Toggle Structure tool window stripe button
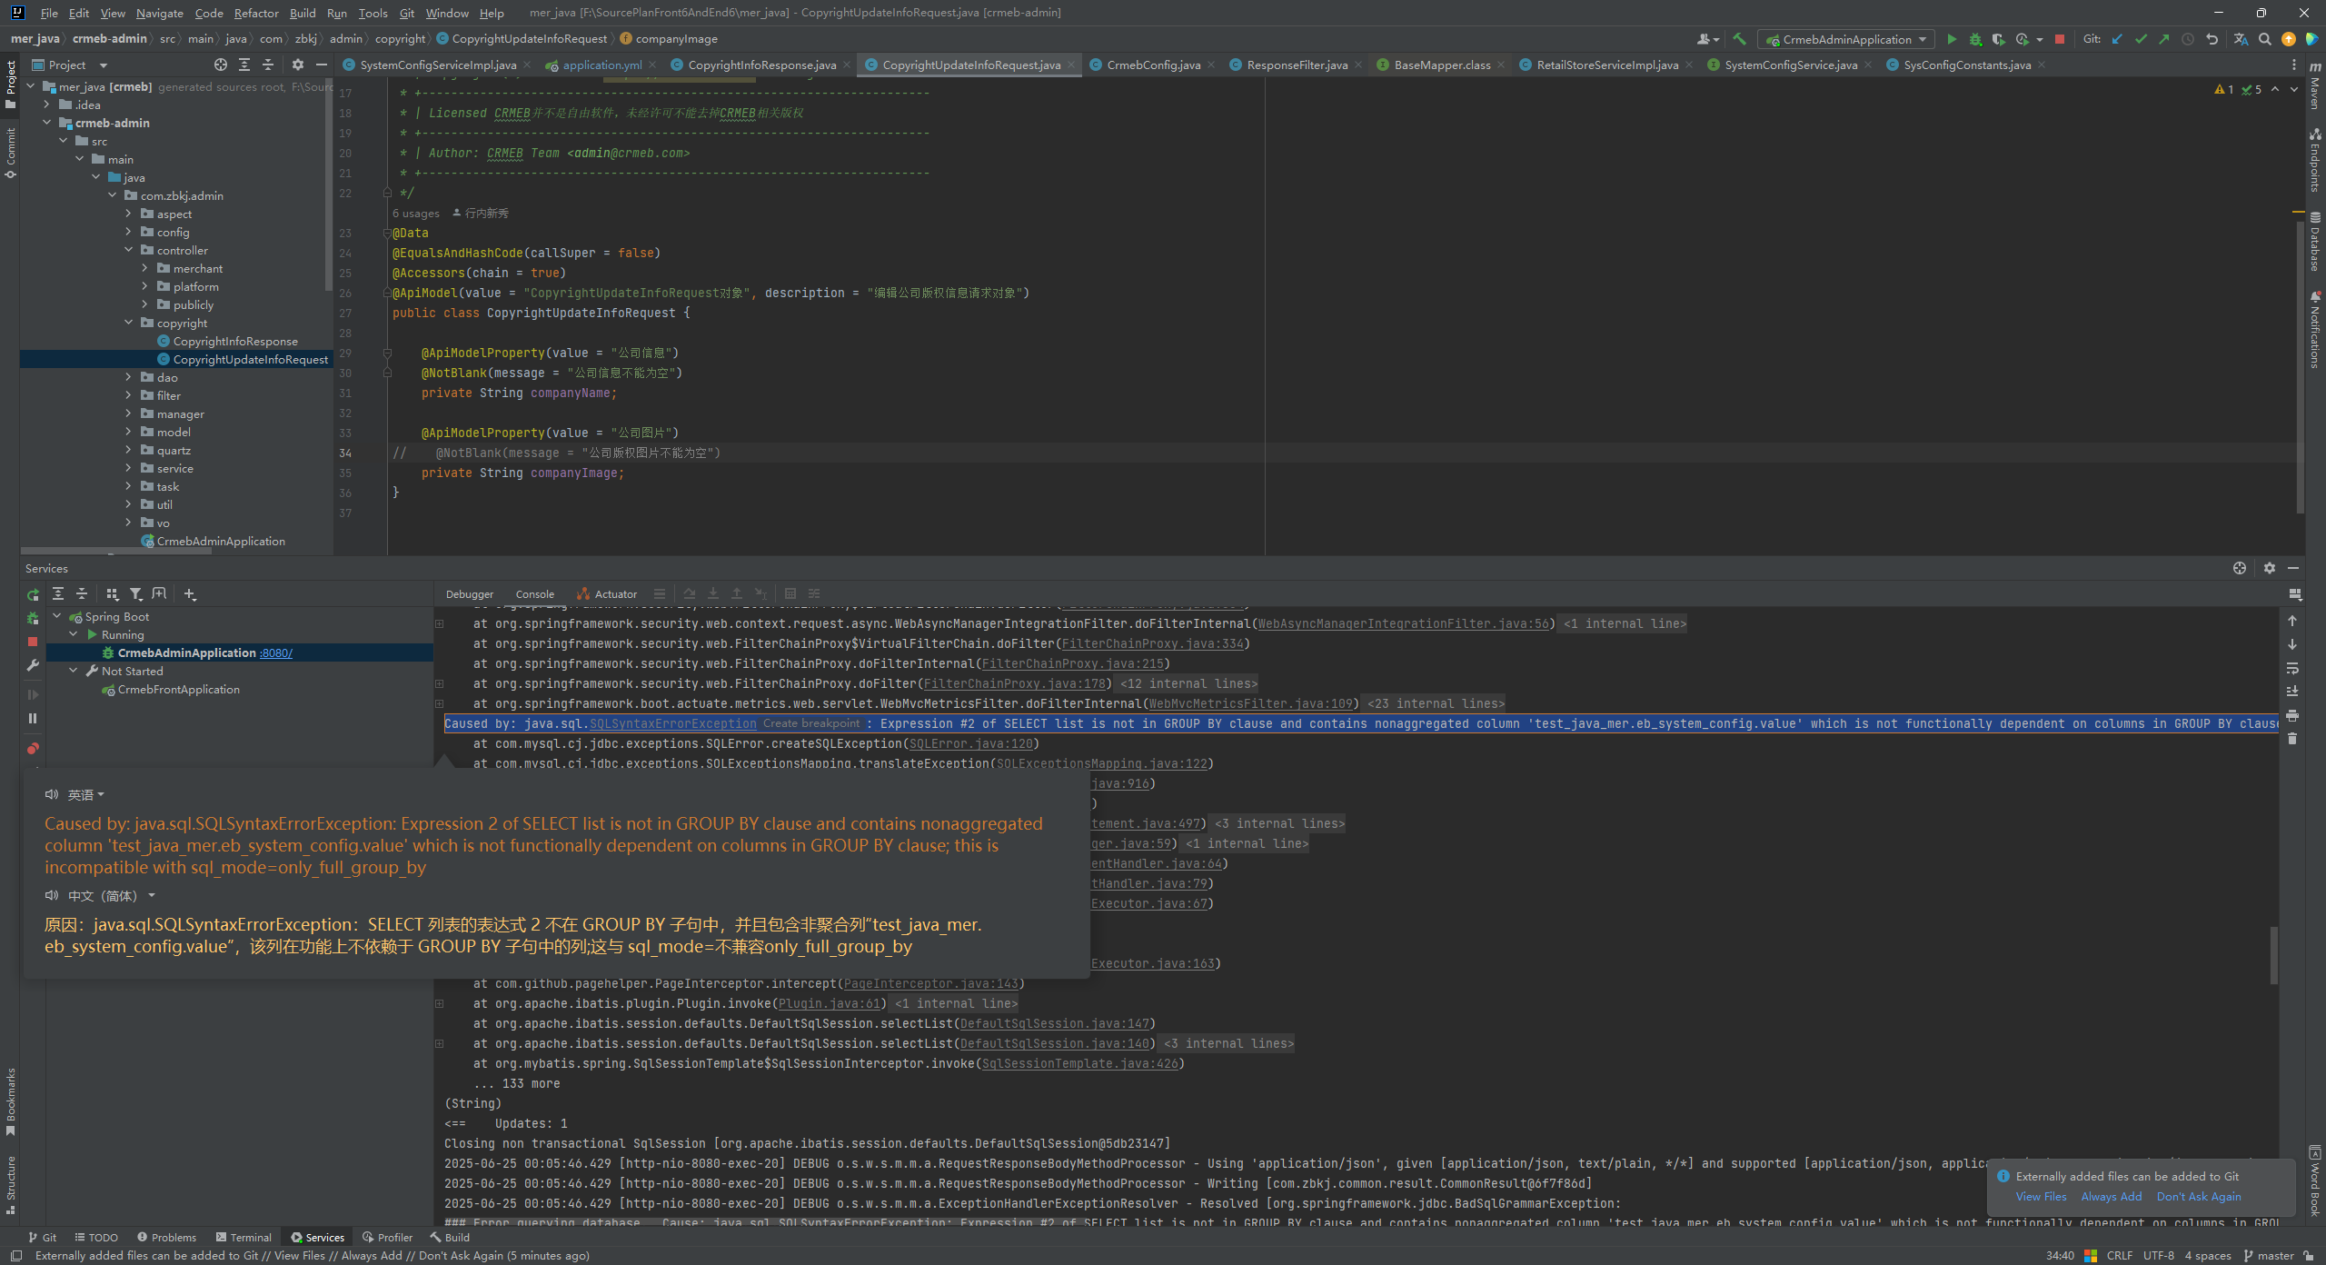Screen dimensions: 2326x1265 [x=10, y=1184]
